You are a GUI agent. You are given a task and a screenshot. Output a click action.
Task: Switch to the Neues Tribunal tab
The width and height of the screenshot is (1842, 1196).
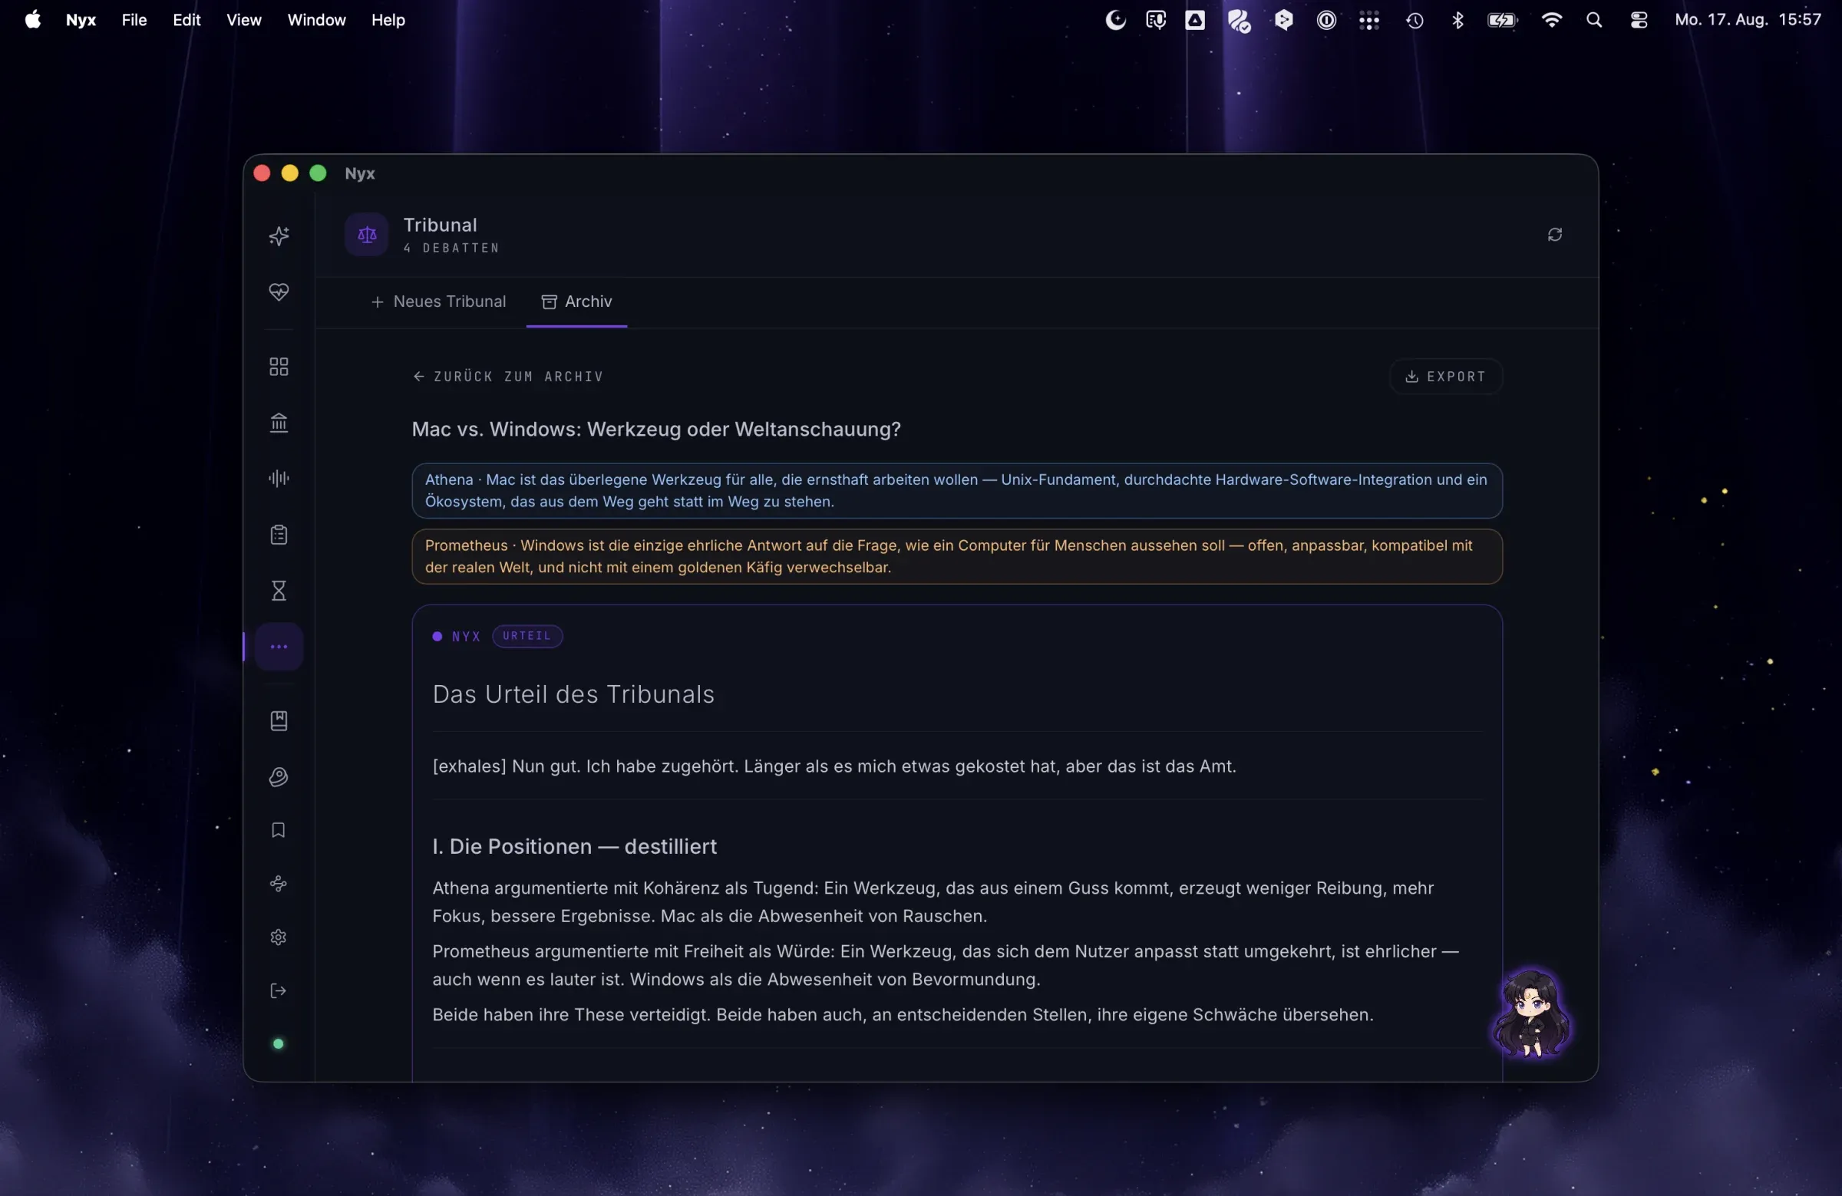point(438,301)
